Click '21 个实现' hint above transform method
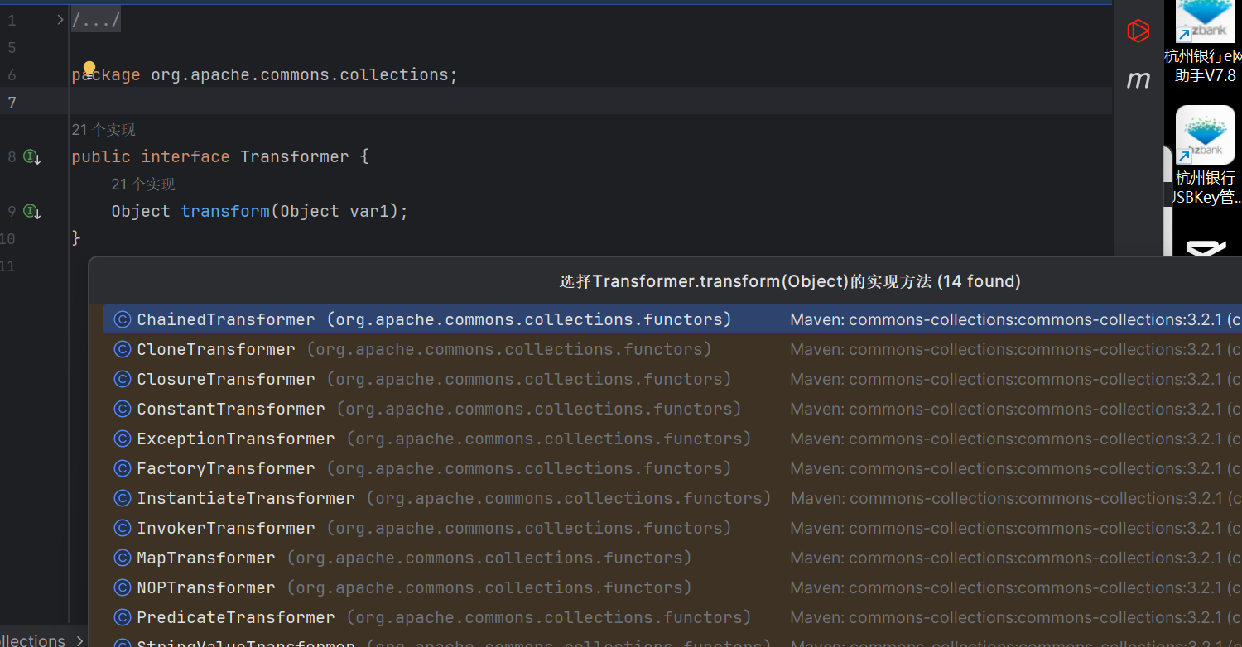This screenshot has height=647, width=1242. tap(143, 185)
